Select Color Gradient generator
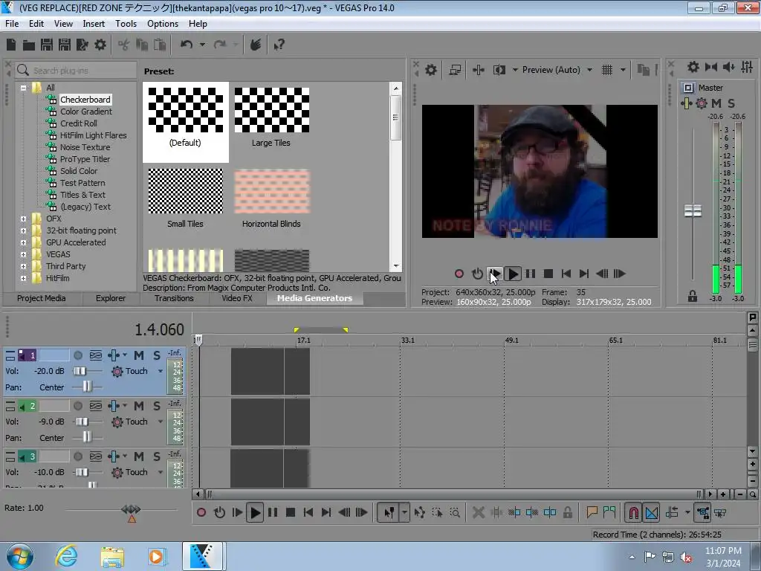Screen dimensions: 761x571 [86, 112]
